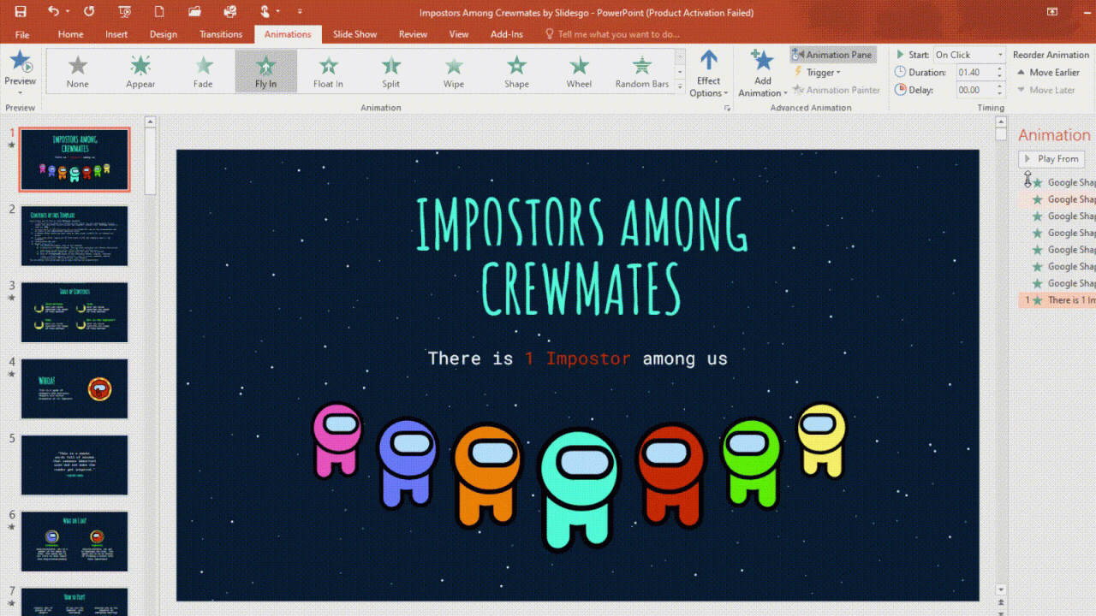Open the Effect Options dropdown
The image size is (1096, 616).
[709, 74]
